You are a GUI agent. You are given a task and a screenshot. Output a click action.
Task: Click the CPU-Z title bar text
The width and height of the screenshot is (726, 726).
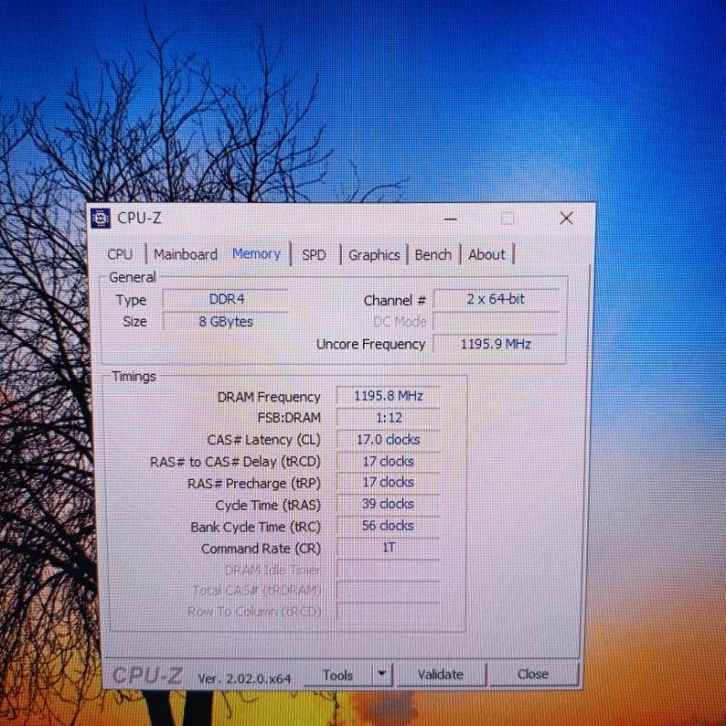tap(139, 218)
